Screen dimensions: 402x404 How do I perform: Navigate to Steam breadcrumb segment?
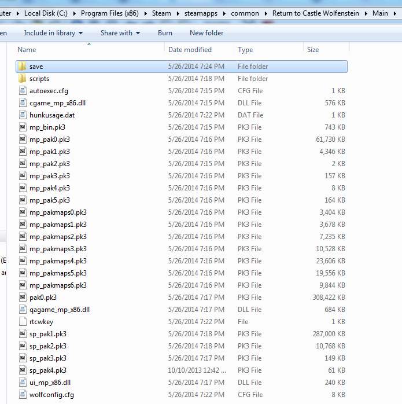pos(161,13)
